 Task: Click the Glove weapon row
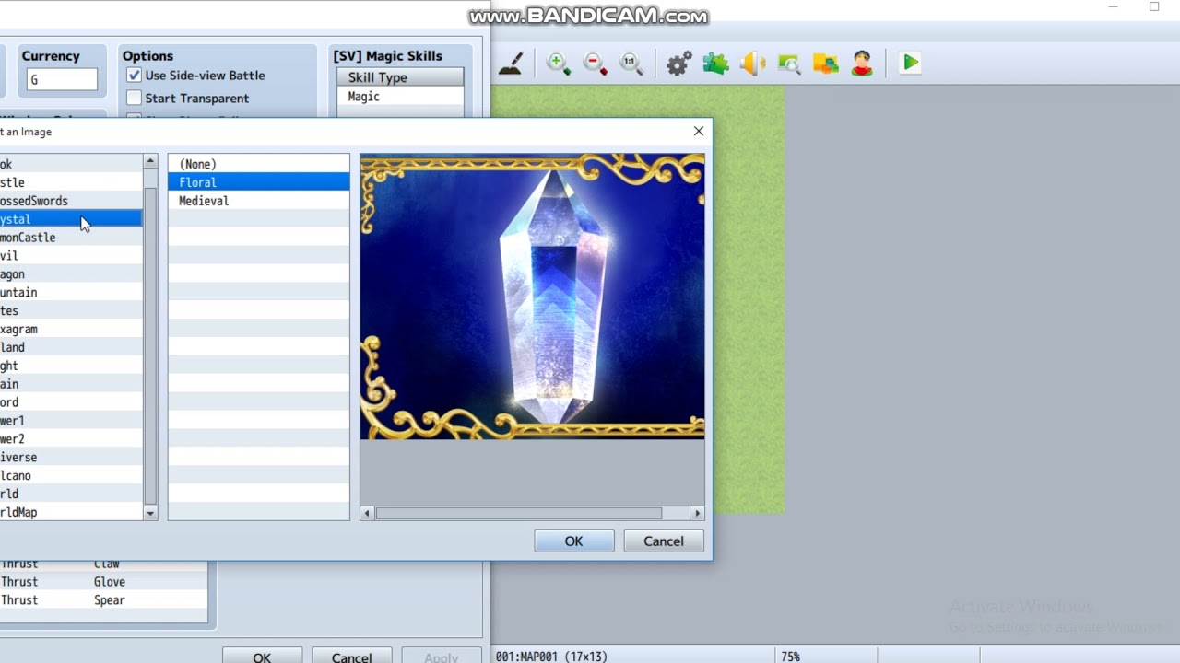[103, 582]
